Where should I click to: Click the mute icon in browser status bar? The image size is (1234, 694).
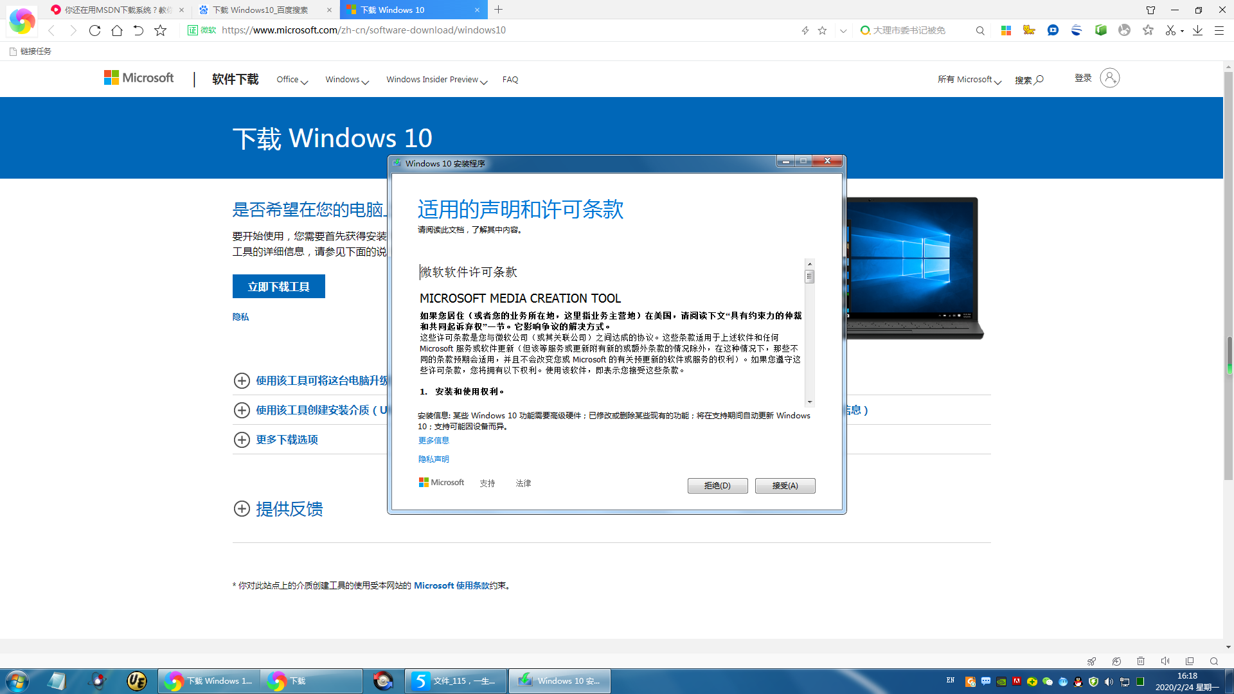coord(1165,661)
